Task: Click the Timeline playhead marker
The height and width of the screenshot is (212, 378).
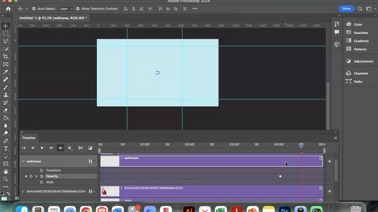Action: coord(301,145)
